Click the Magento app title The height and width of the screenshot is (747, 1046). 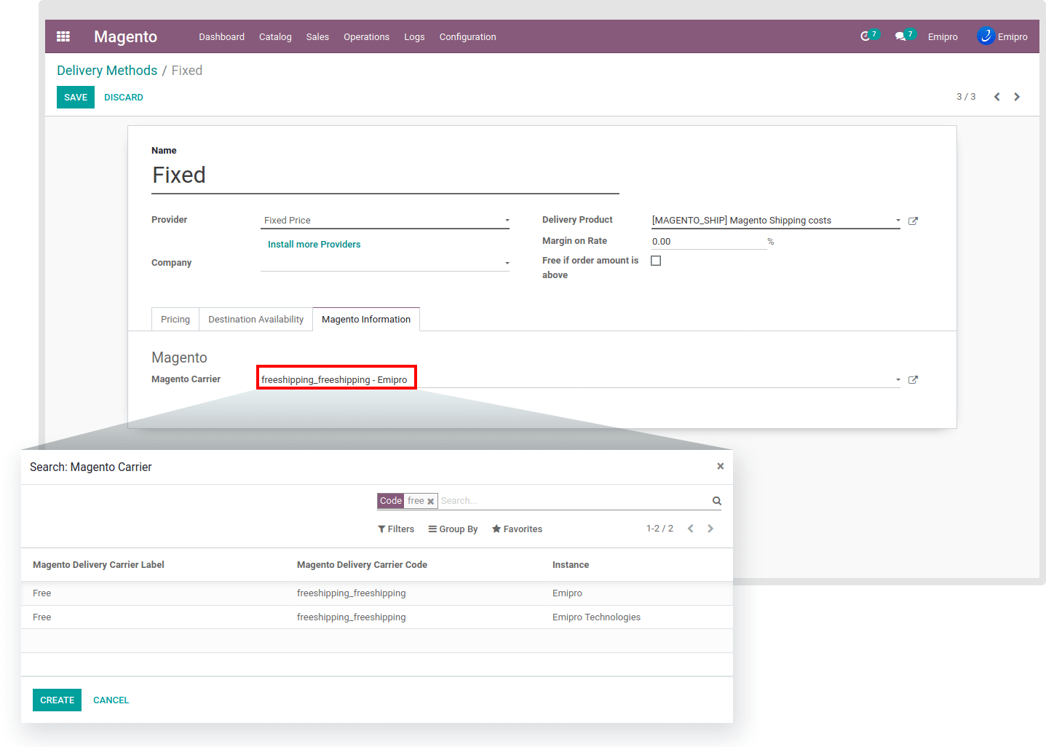(x=125, y=36)
